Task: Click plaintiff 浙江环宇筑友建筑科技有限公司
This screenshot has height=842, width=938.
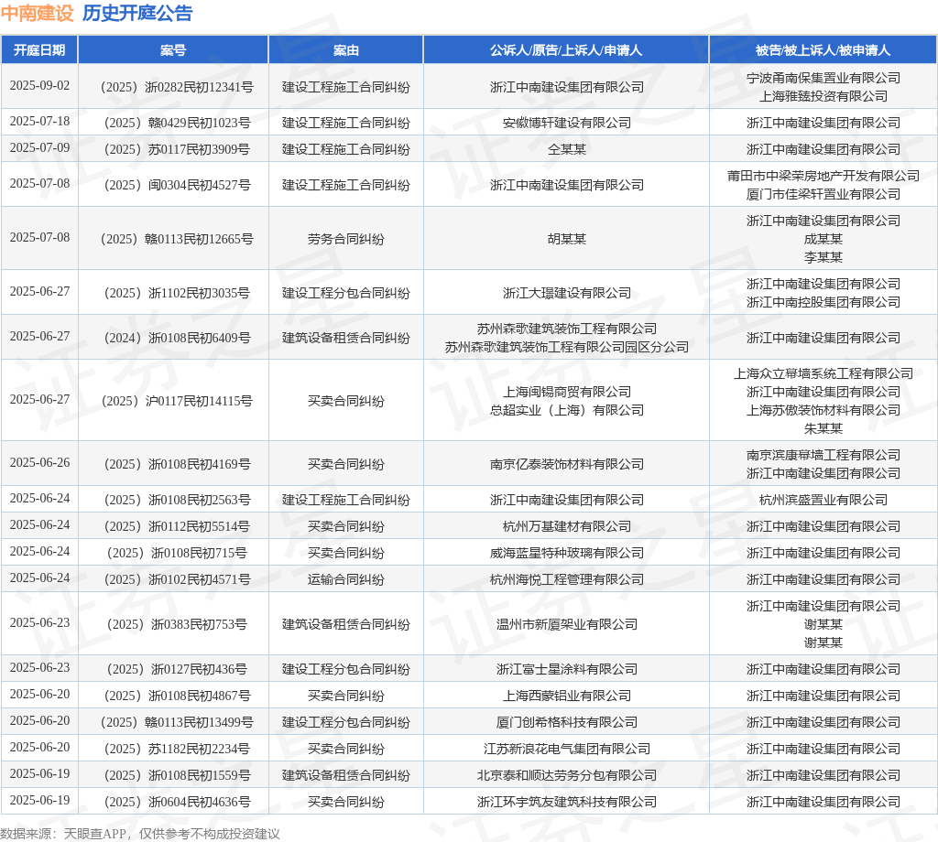Action: click(566, 802)
